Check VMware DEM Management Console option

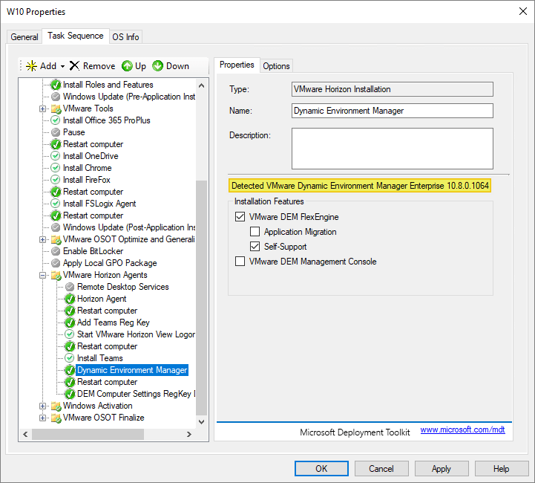pos(240,262)
